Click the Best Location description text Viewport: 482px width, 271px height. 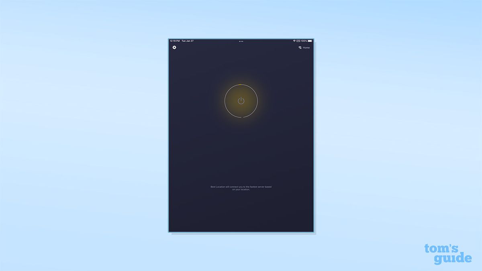click(241, 188)
